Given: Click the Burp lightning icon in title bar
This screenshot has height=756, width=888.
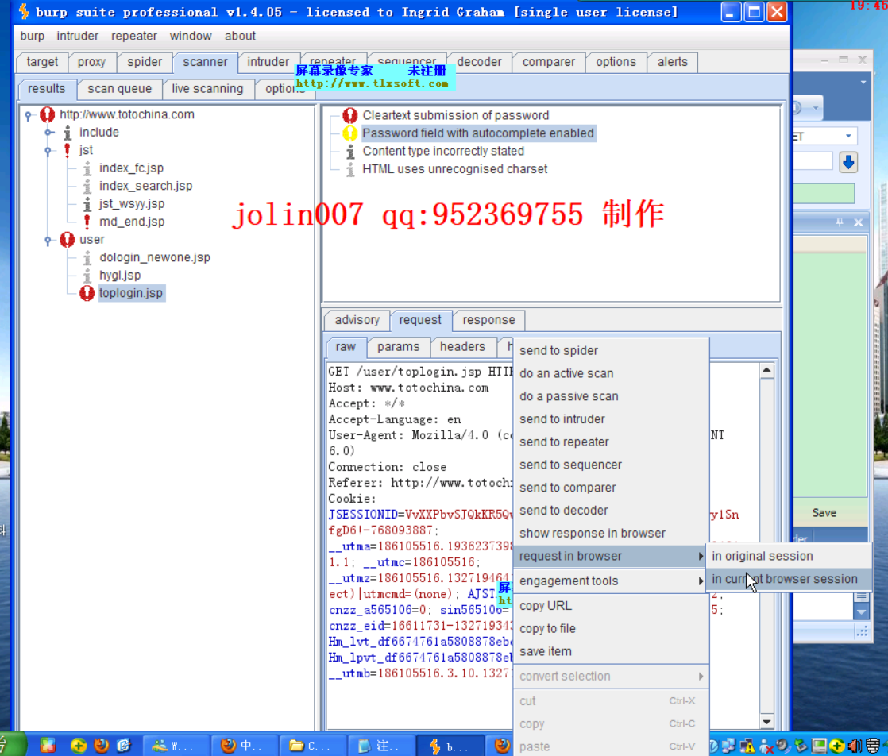Looking at the screenshot, I should 24,11.
